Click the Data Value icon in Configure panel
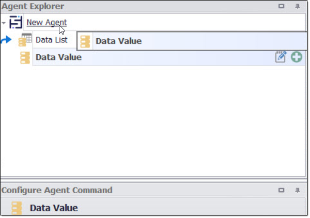The height and width of the screenshot is (218, 310). [17, 208]
